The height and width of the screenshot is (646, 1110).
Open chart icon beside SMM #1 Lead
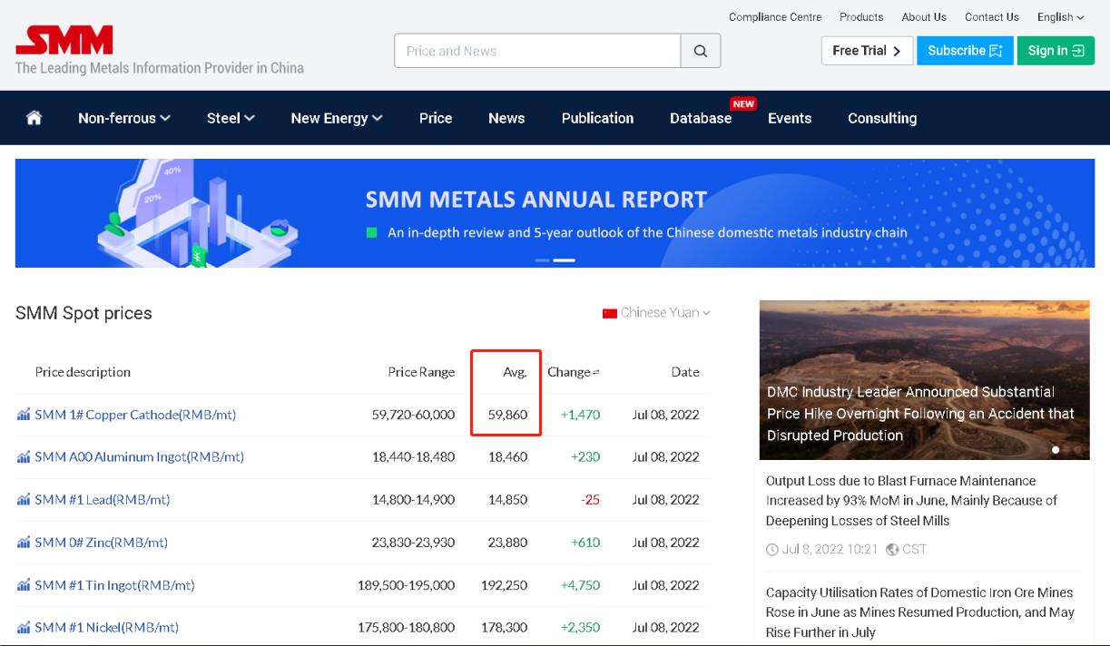click(x=24, y=500)
